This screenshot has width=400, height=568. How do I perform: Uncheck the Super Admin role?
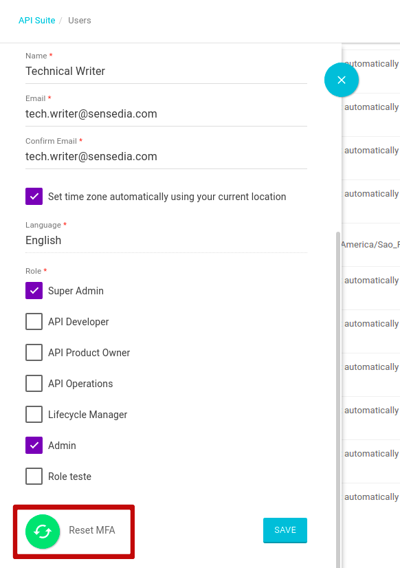[x=34, y=290]
